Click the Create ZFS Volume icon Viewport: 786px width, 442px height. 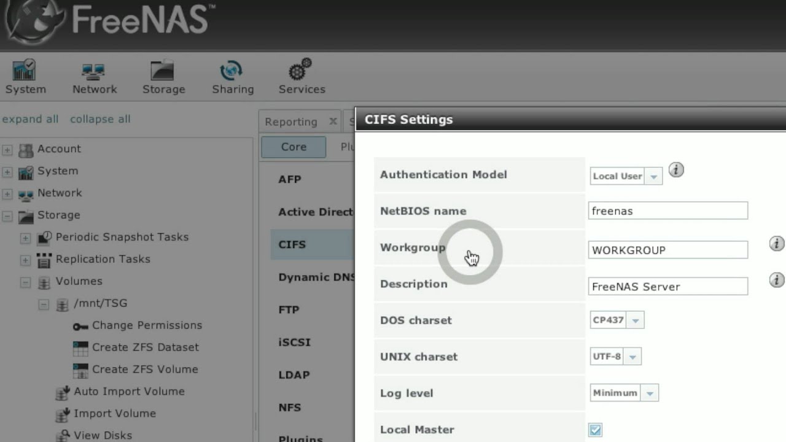80,370
